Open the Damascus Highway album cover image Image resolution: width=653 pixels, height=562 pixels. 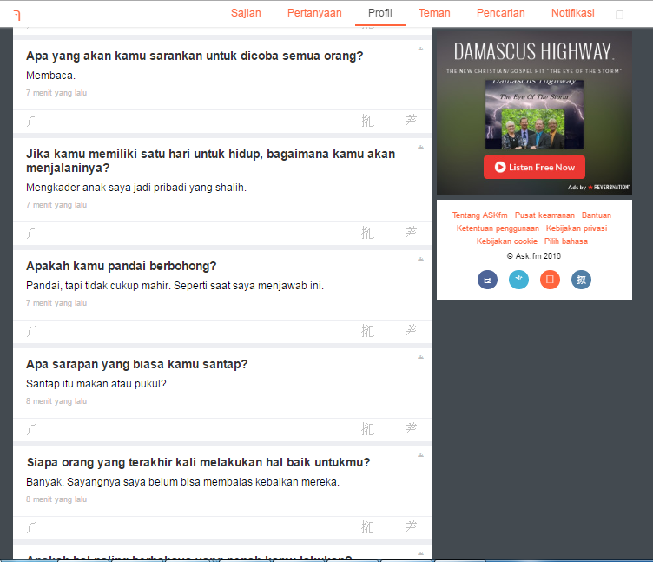pos(534,115)
